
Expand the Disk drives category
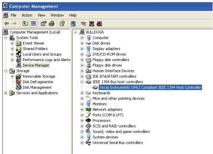tap(82, 43)
